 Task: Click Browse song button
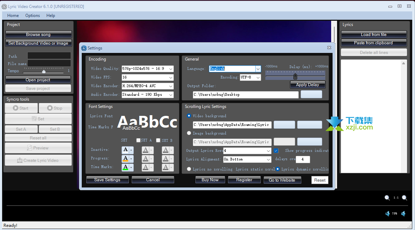38,35
